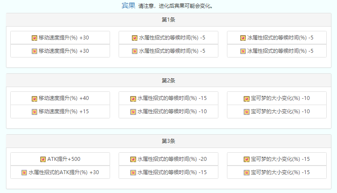Click the 水属性招式的ATK提升(%) +30 text
Image resolution: width=337 pixels, height=193 pixels.
click(x=64, y=172)
